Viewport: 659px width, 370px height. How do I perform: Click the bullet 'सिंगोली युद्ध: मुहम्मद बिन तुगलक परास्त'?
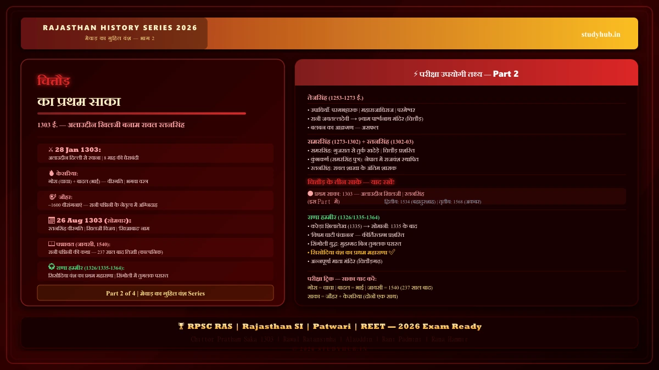point(354,244)
